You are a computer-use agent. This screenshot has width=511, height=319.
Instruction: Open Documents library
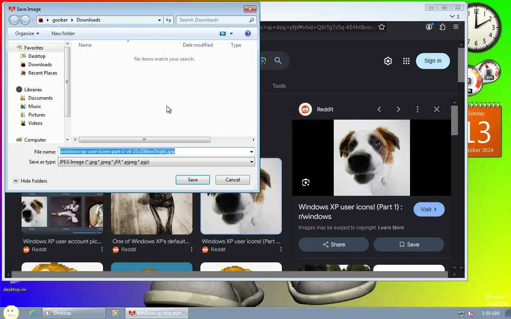pyautogui.click(x=40, y=98)
